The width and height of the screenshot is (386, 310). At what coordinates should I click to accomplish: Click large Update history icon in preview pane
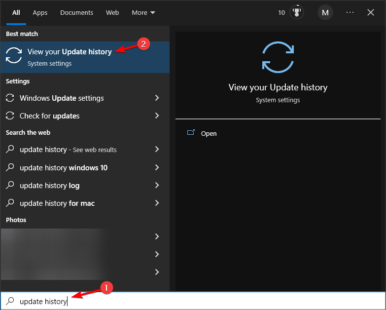(278, 57)
